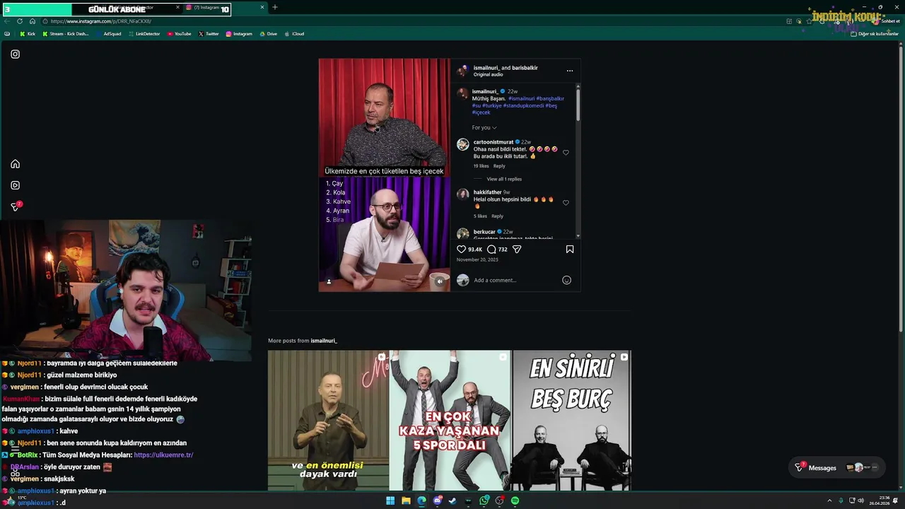Screen dimensions: 905x509
Task: Like cartoonistmurat's comment
Action: pyautogui.click(x=566, y=153)
